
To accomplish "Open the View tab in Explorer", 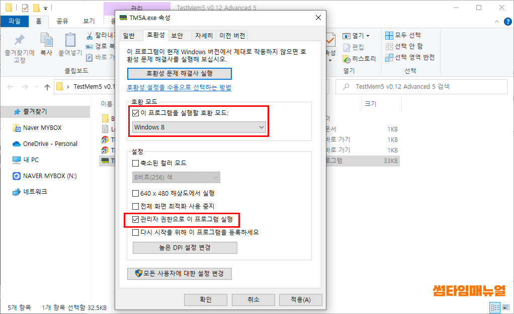I will click(89, 21).
